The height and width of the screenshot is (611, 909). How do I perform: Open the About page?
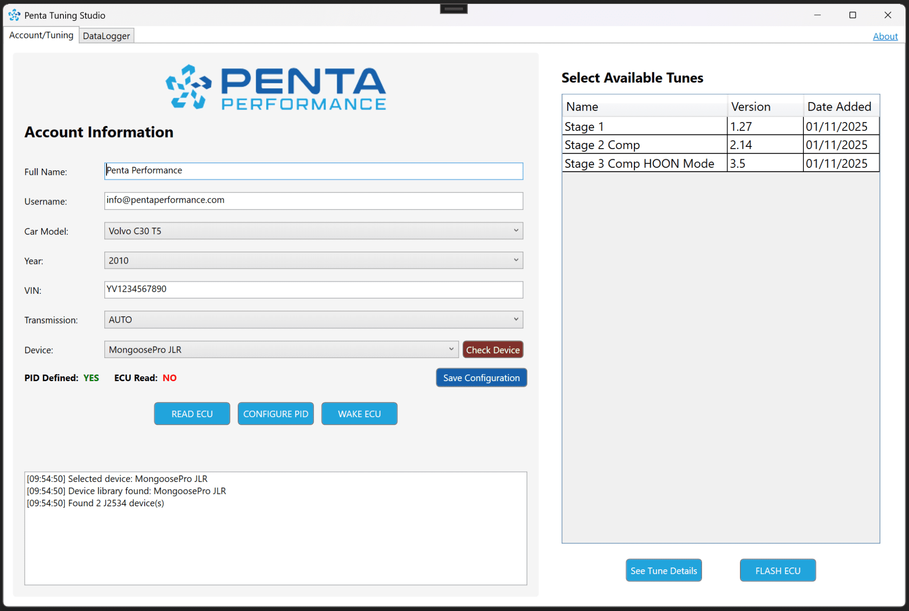click(x=885, y=36)
